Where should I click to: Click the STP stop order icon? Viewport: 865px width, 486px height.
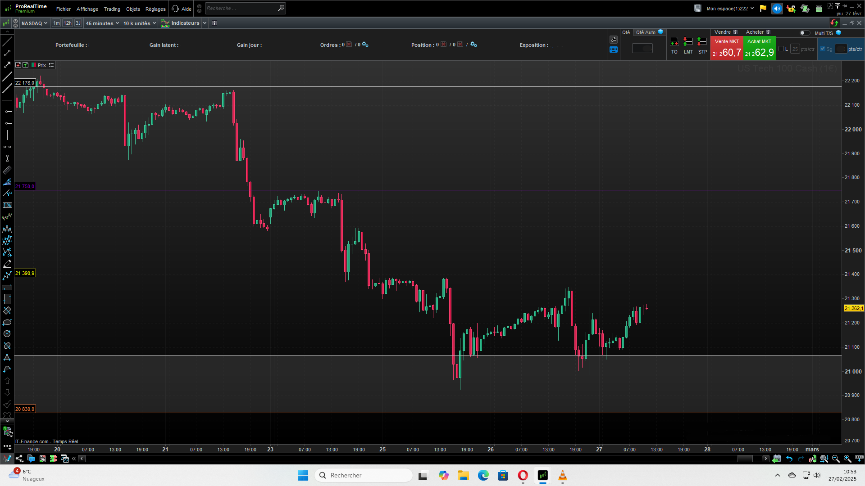coord(702,42)
